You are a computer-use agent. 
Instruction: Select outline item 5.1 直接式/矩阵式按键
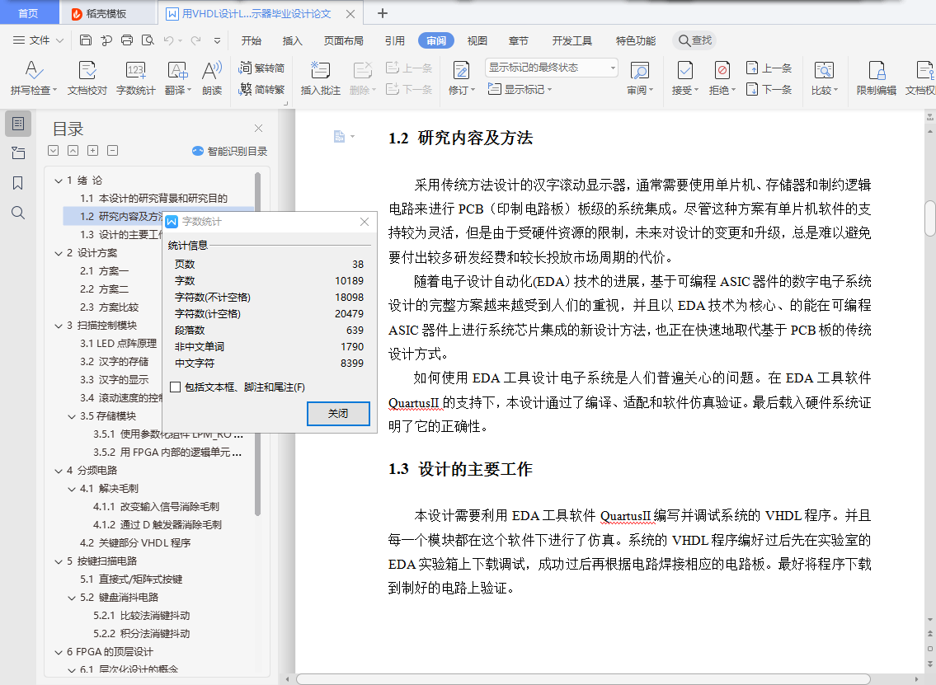tap(131, 579)
